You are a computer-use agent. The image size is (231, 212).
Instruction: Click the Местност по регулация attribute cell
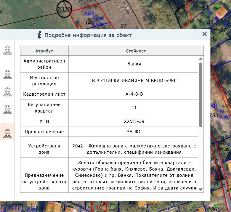[44, 81]
